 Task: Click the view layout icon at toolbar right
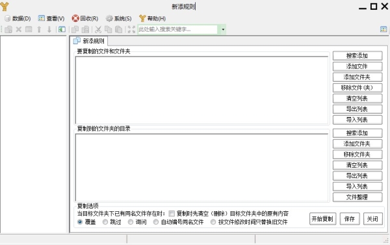click(383, 29)
